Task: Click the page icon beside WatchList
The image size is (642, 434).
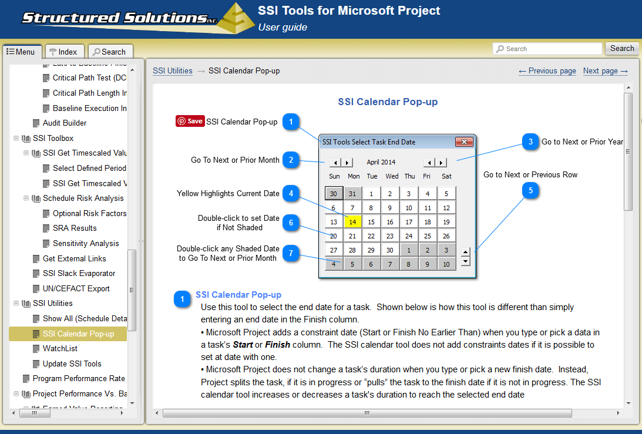Action: [36, 349]
